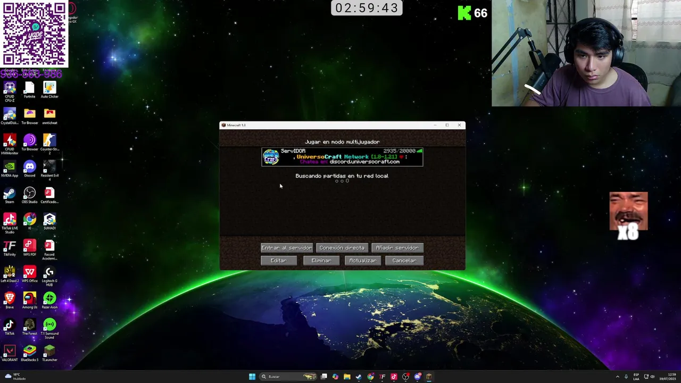
Task: Launch TikFinity desktop icon
Action: pos(10,248)
